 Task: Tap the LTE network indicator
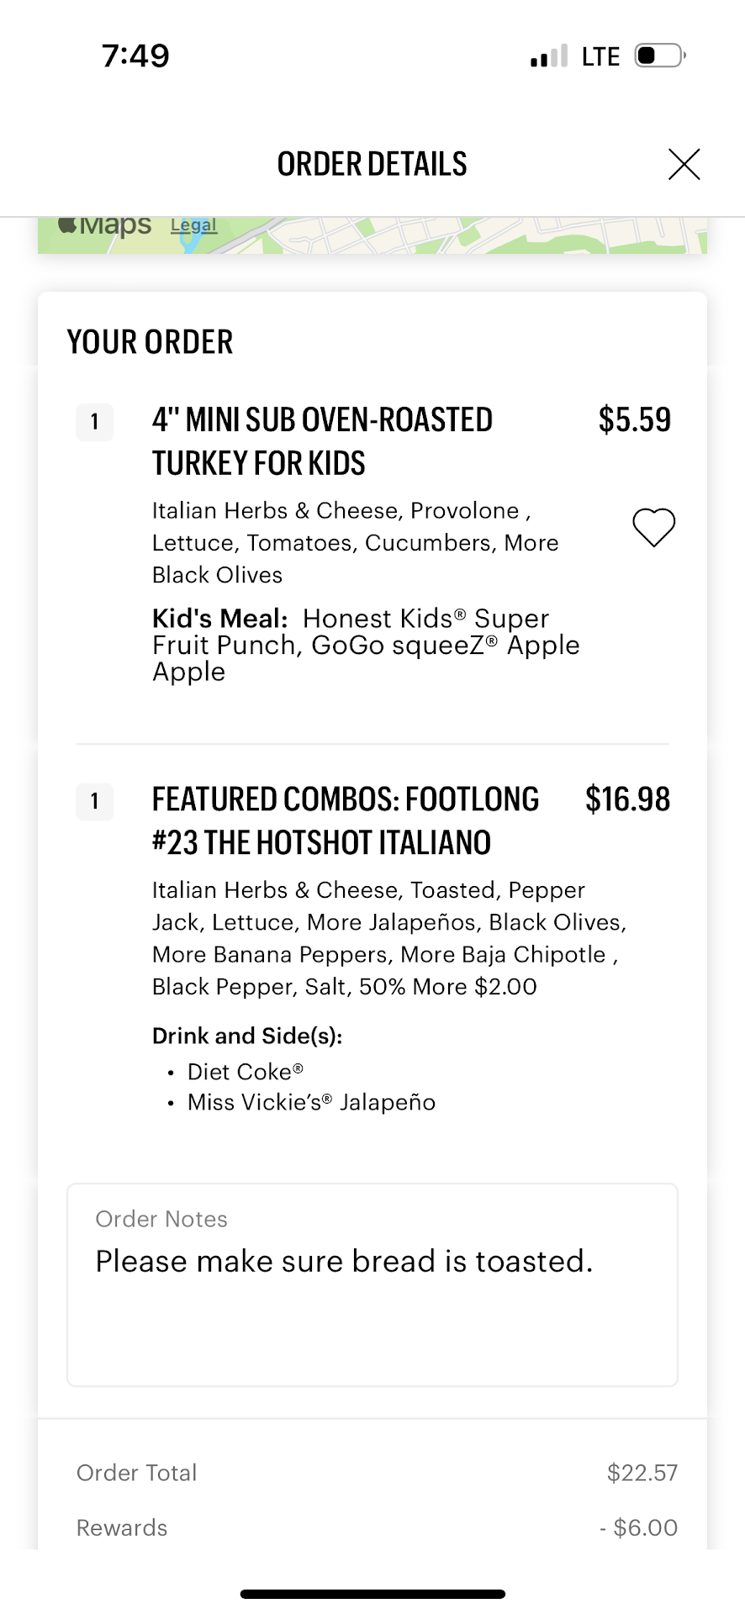click(600, 56)
